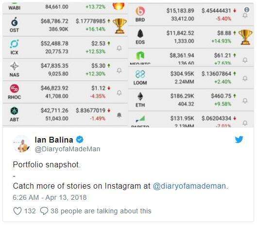This screenshot has height=225, width=257.
Task: Click the BRD coin logo
Action: pyautogui.click(x=140, y=11)
